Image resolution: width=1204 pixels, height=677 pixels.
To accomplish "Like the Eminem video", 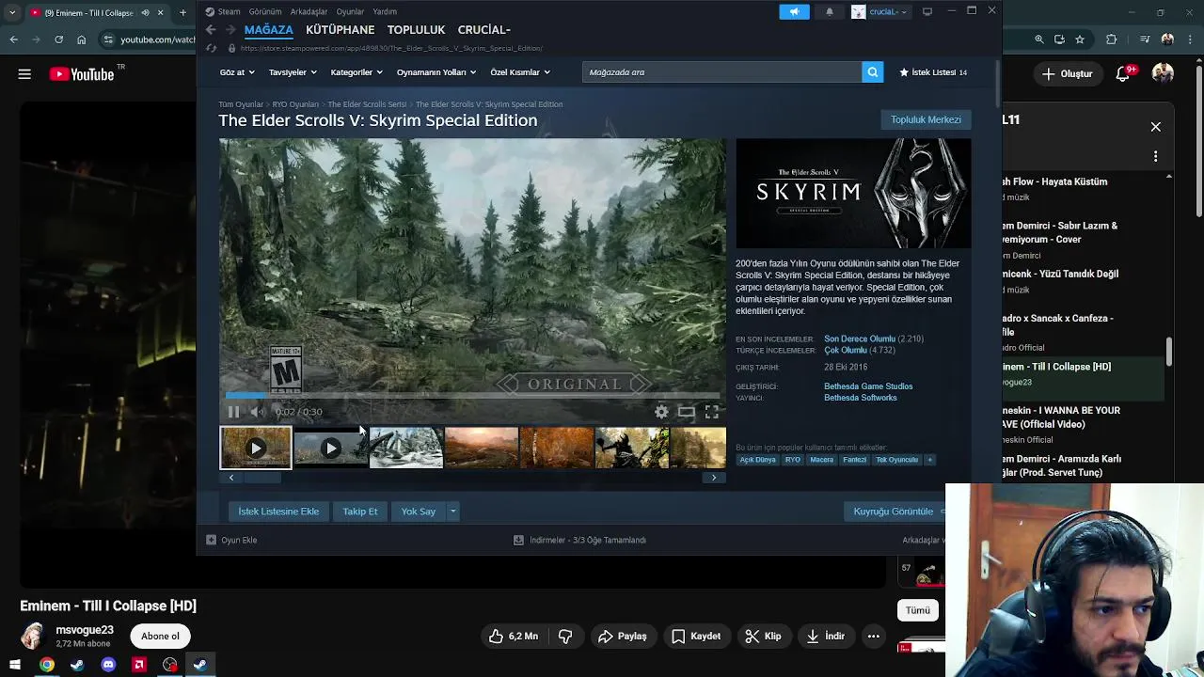I will (x=514, y=637).
